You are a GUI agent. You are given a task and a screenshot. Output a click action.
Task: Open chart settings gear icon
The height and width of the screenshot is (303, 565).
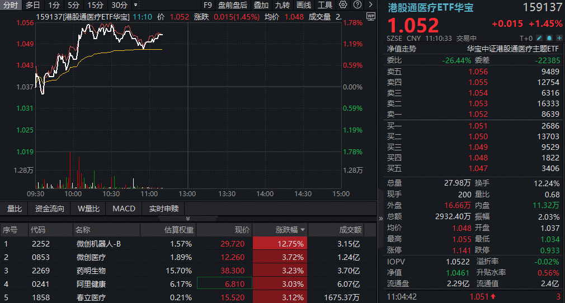(343, 5)
